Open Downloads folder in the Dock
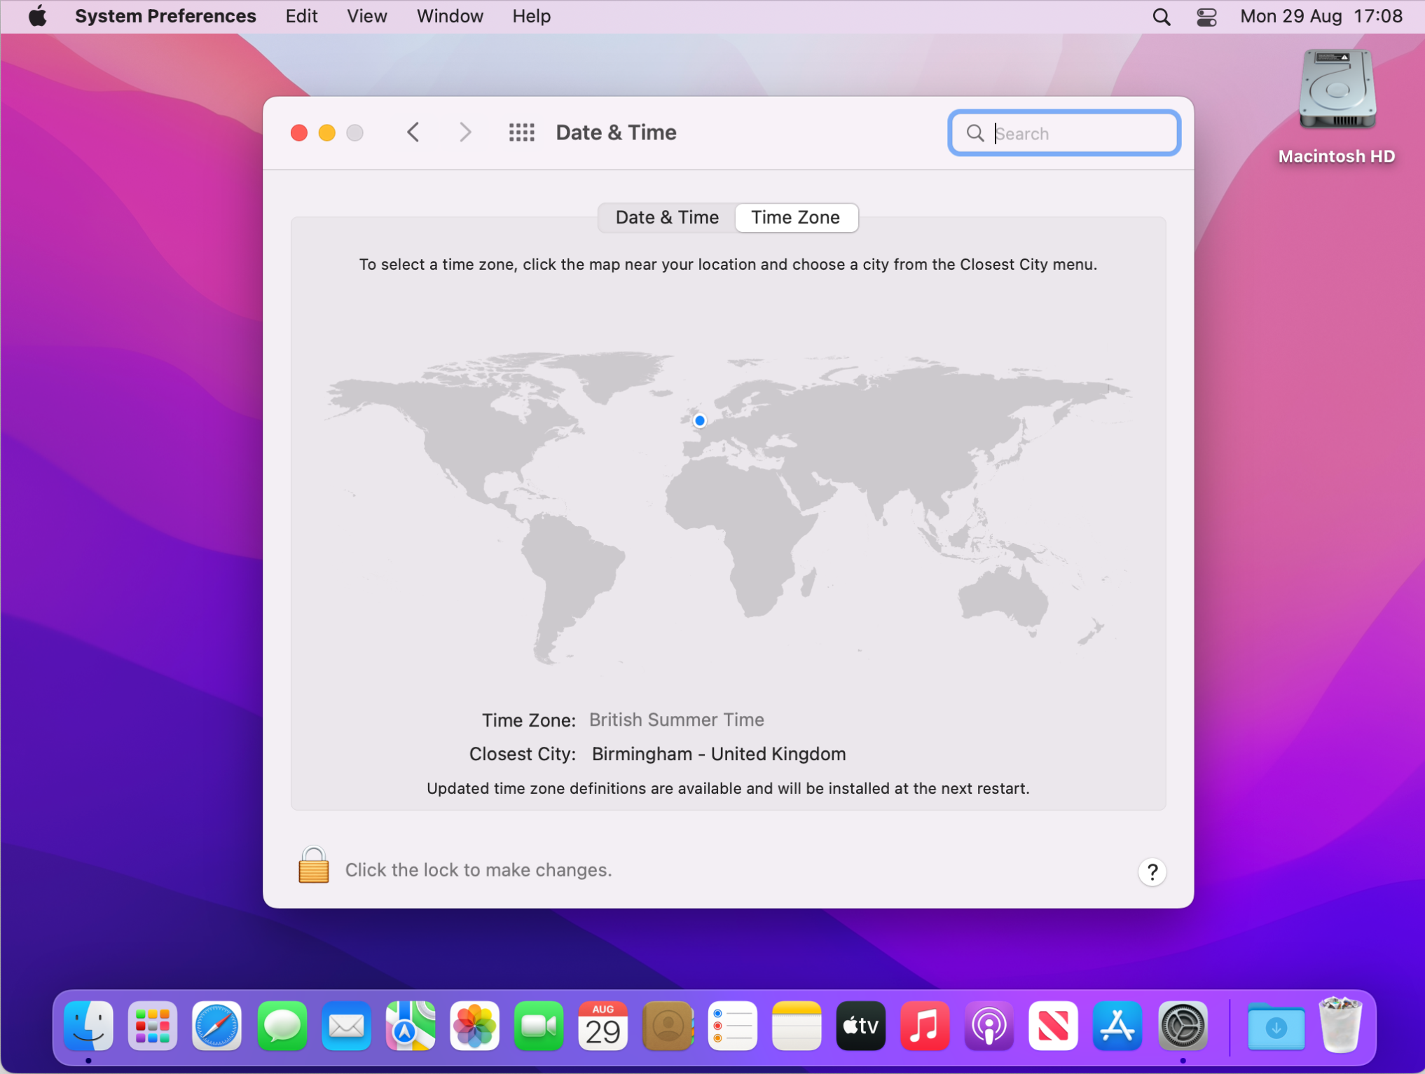Screen dimensions: 1425x1074 click(1276, 1026)
